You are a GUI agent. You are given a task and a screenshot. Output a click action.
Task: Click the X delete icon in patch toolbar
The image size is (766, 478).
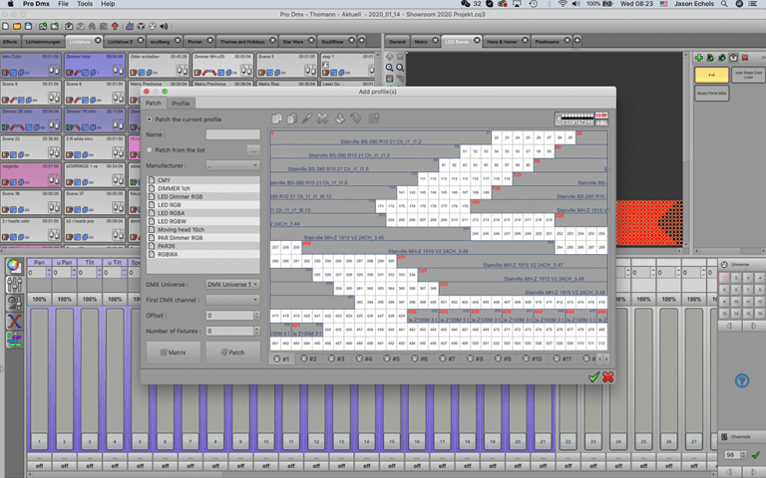point(321,119)
